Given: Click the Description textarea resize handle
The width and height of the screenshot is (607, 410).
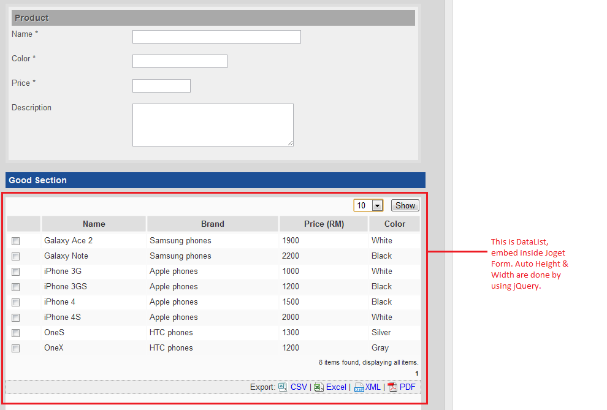Looking at the screenshot, I should 291,143.
